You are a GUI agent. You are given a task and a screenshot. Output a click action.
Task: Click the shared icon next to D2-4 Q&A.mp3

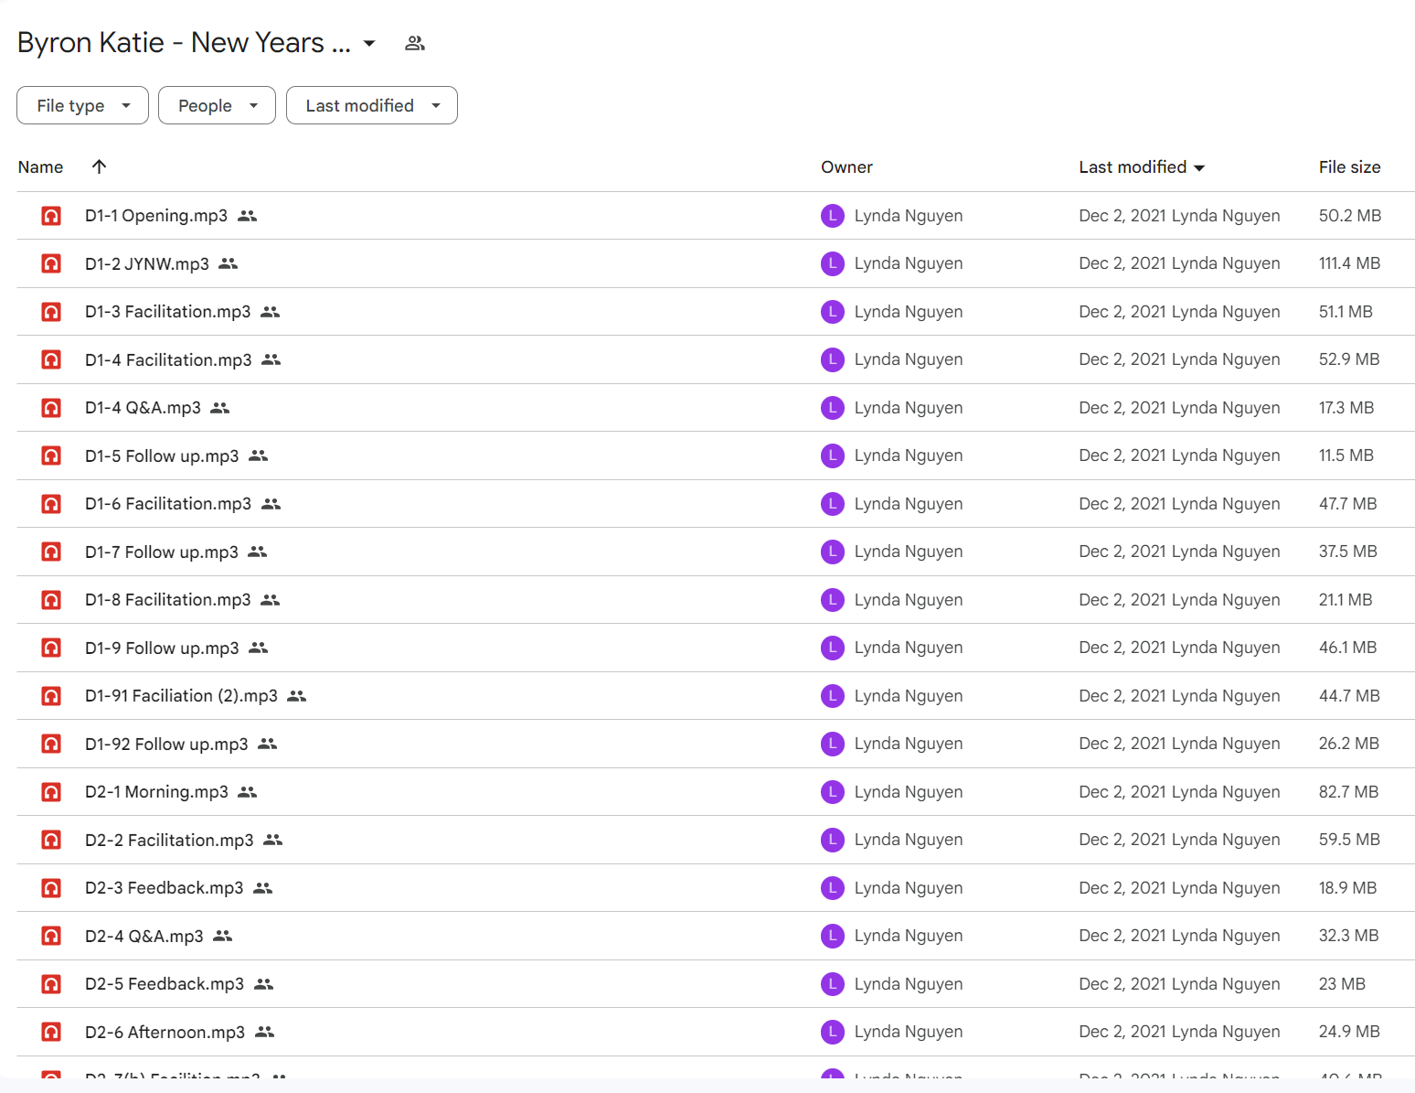223,936
